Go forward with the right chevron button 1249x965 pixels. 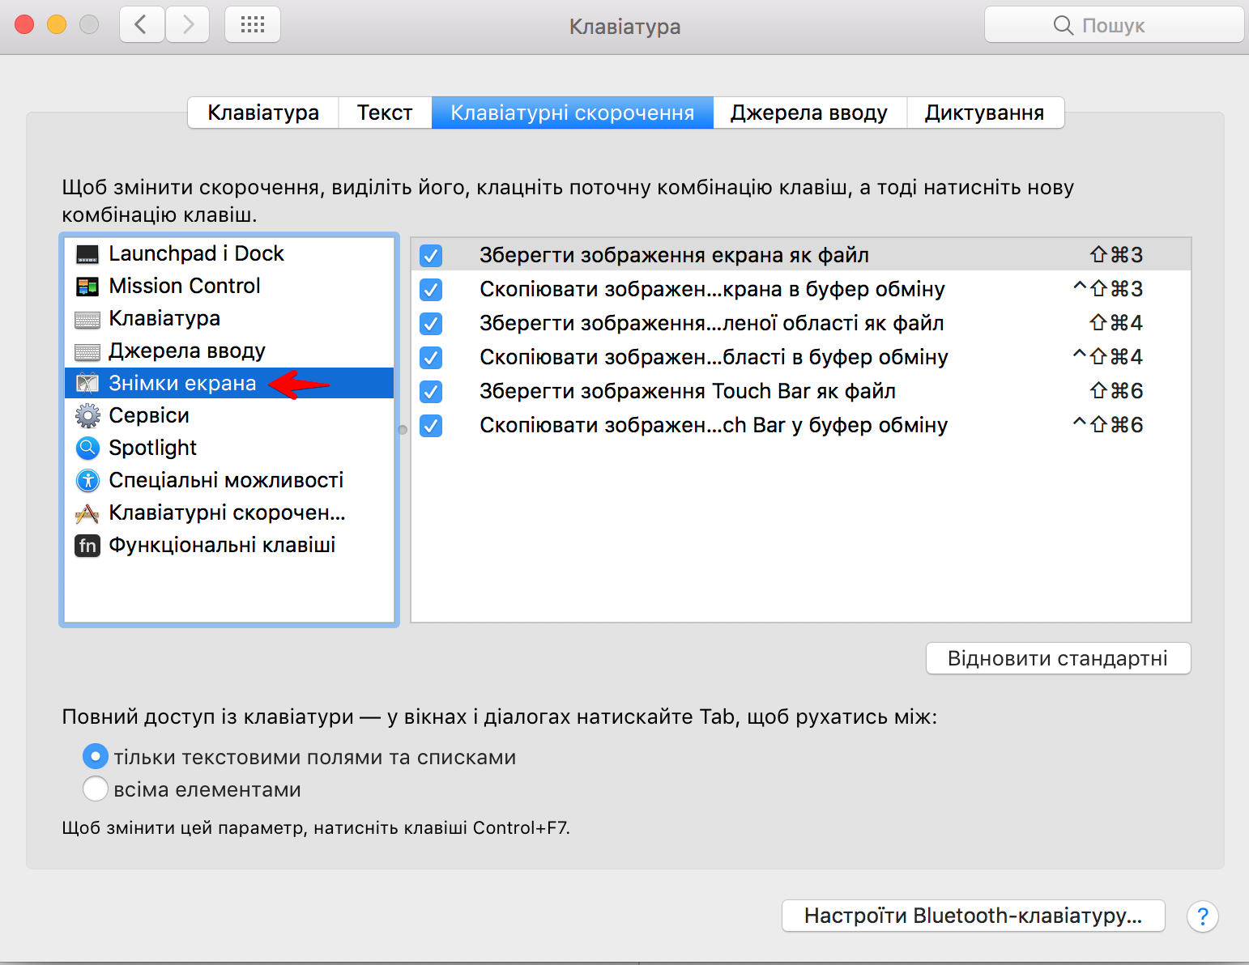pyautogui.click(x=188, y=24)
